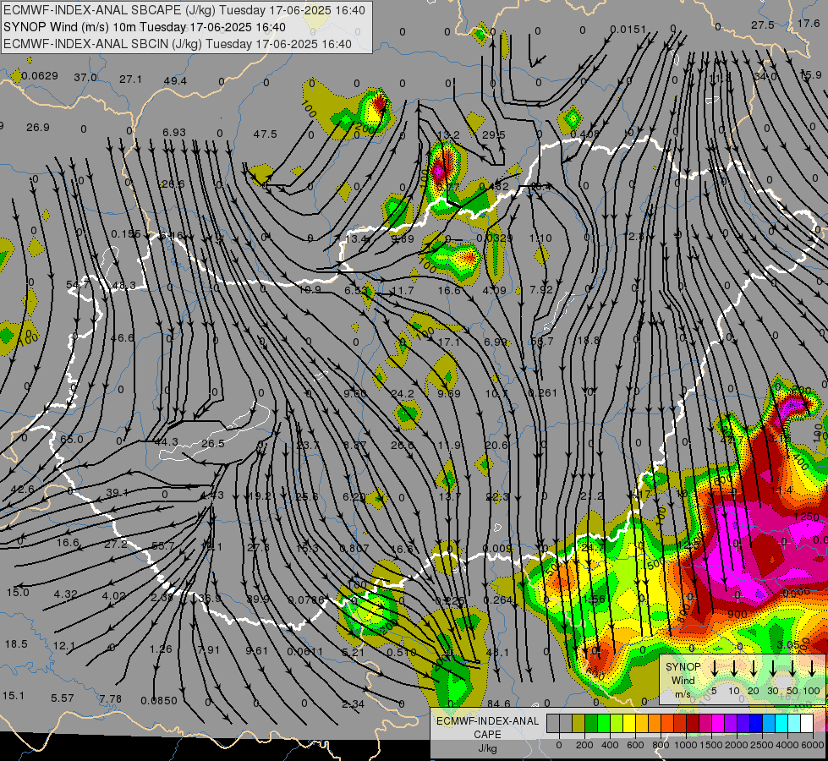Click the 15.0 value on the map
Screen dimensions: 828x761
pos(18,593)
